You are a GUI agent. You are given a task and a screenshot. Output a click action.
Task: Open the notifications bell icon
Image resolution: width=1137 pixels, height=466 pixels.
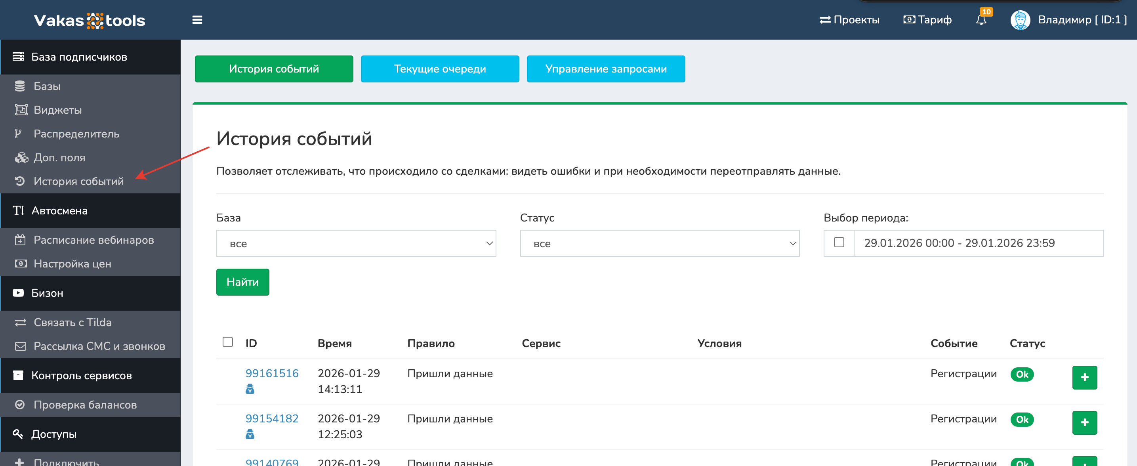981,20
